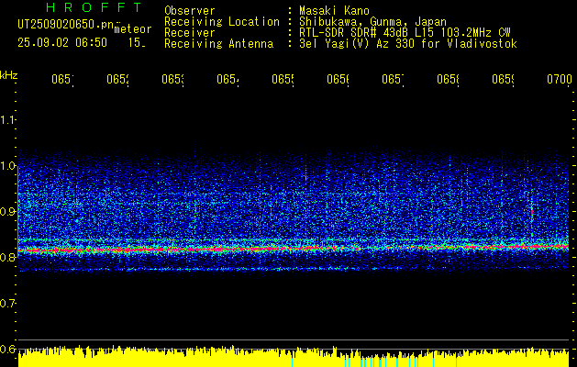This screenshot has height=367, width=577.
Task: Click the 0700 time marker
Action: 560,79
